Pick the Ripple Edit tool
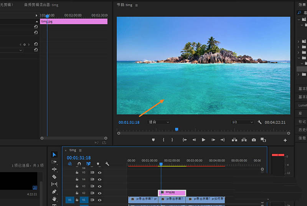 point(54,169)
